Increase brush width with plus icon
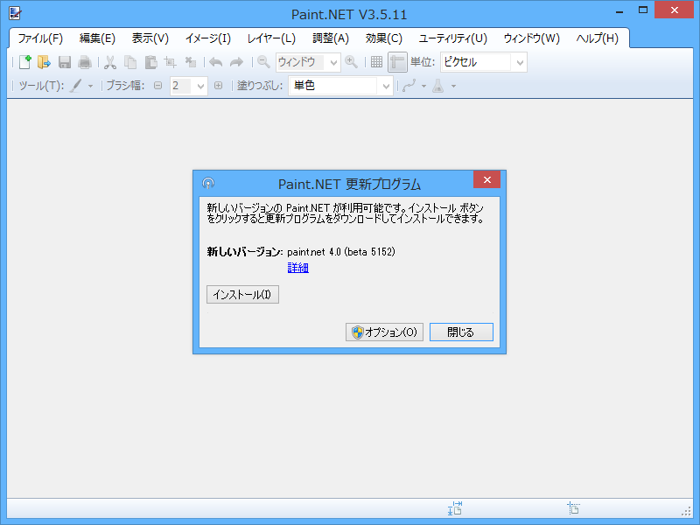The height and width of the screenshot is (525, 700). coord(218,86)
